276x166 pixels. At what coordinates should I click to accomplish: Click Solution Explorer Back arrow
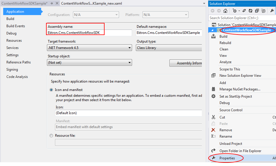click(x=213, y=11)
